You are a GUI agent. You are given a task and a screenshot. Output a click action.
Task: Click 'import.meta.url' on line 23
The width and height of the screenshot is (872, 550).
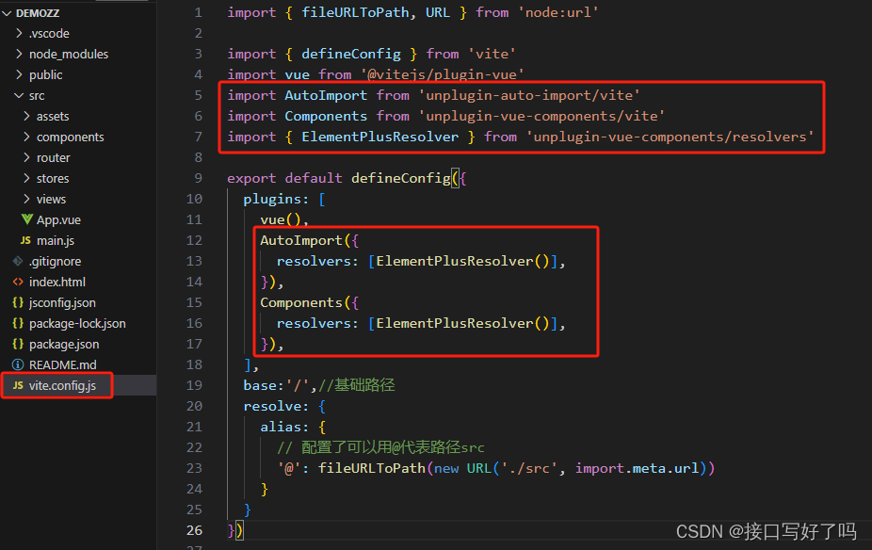637,468
